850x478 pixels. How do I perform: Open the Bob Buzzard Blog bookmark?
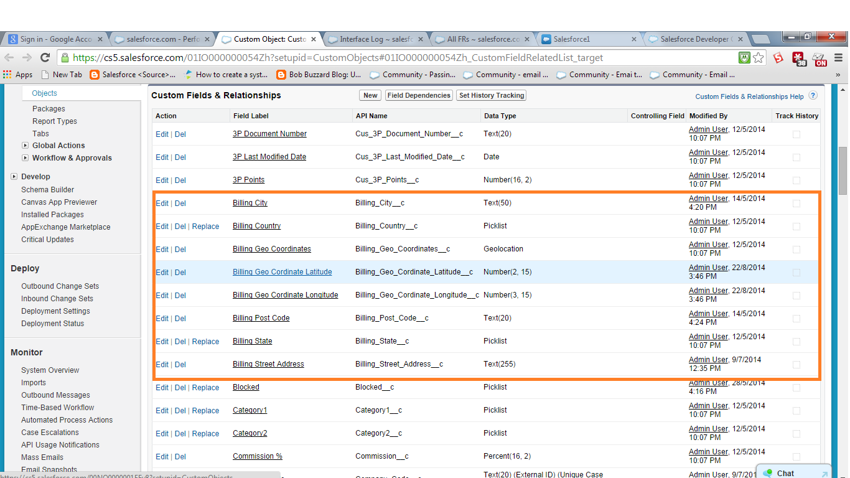coord(317,75)
